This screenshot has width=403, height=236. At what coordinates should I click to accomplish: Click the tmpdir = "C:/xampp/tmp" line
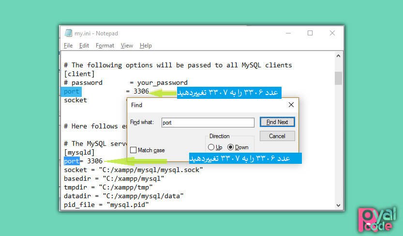(x=108, y=188)
